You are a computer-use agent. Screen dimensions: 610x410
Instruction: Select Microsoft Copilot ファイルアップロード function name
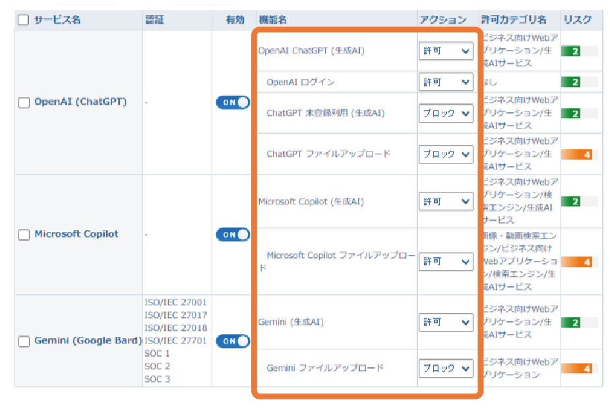[x=337, y=261]
